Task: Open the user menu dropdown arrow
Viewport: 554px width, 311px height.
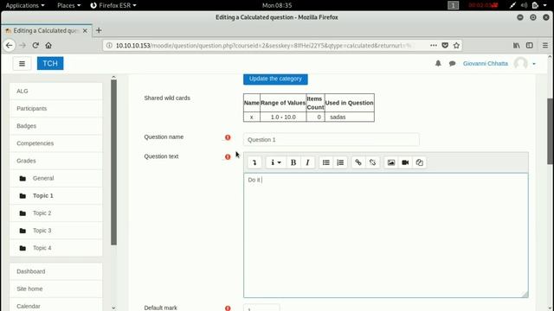Action: click(534, 64)
